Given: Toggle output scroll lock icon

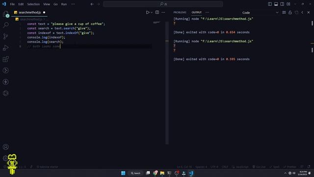Looking at the screenshot, I should (290, 12).
